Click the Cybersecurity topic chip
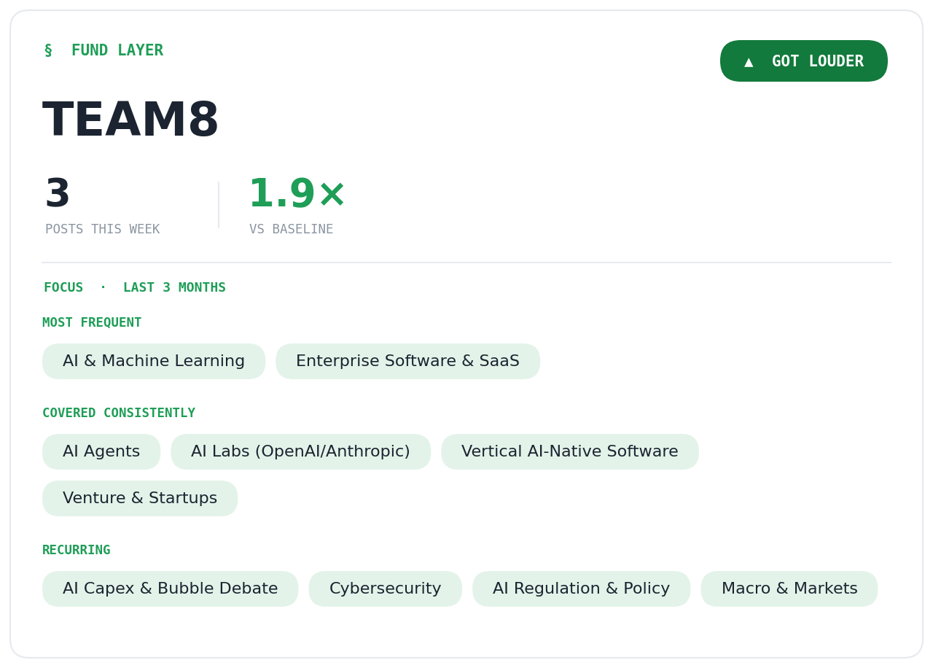This screenshot has width=933, height=668. pyautogui.click(x=386, y=589)
